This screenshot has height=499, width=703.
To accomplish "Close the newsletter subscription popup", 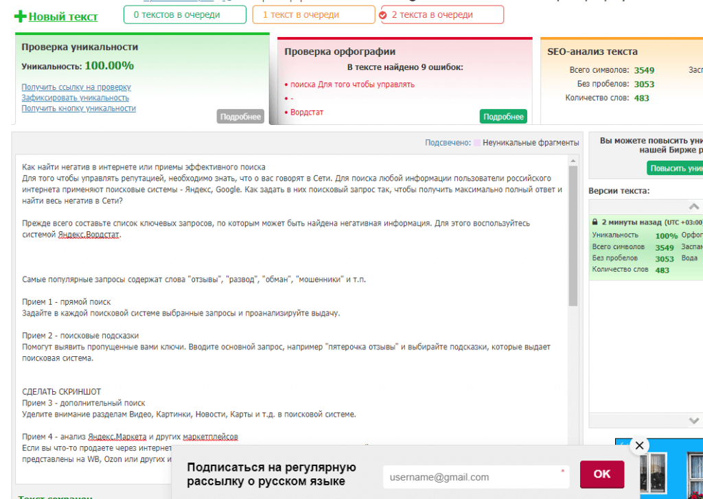I will 639,445.
